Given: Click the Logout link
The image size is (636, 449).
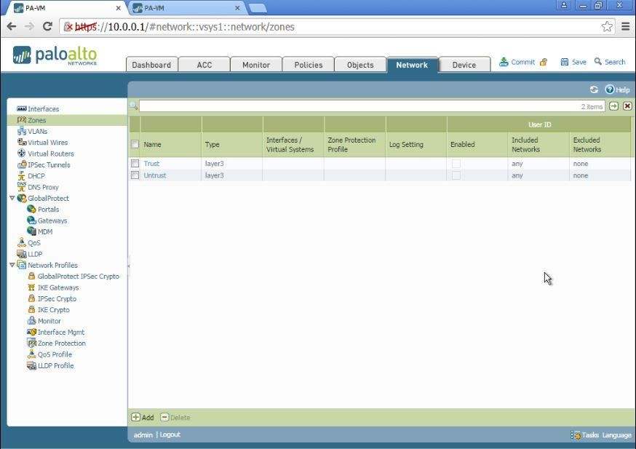Looking at the screenshot, I should point(170,434).
